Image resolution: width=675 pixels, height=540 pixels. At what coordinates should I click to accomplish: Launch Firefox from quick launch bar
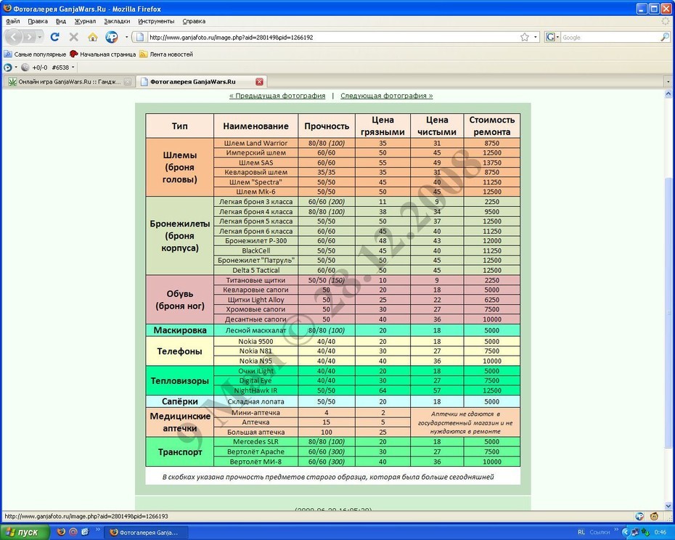click(61, 532)
